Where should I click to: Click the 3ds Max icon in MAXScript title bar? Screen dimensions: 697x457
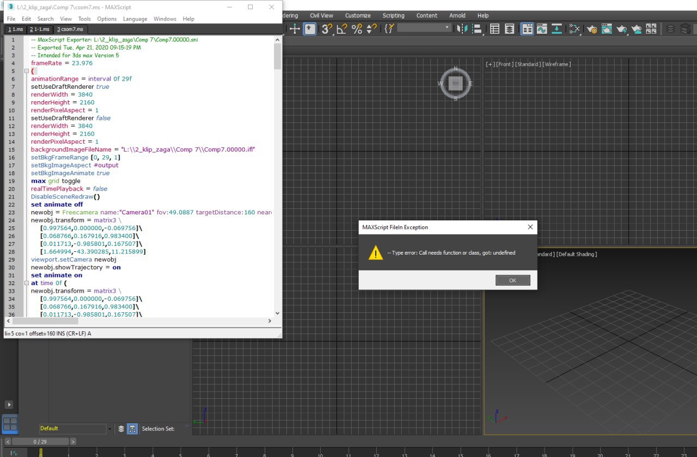click(10, 7)
